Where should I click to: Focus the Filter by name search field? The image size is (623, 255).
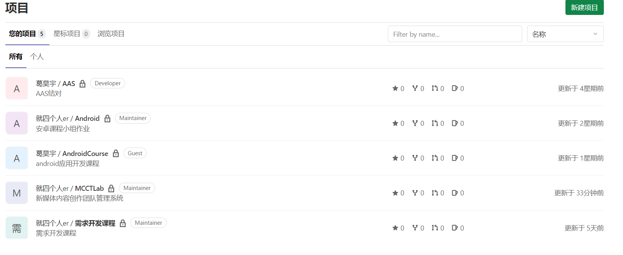coord(455,34)
